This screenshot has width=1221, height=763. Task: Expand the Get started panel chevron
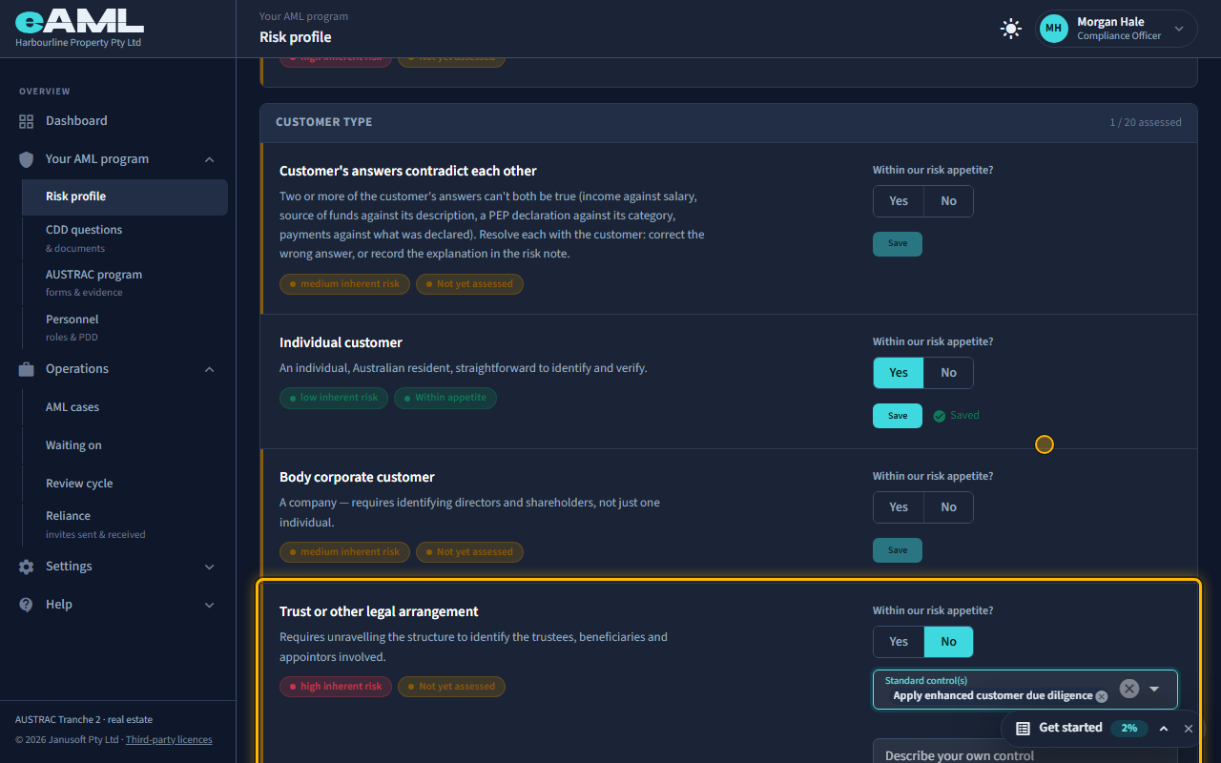click(x=1164, y=729)
